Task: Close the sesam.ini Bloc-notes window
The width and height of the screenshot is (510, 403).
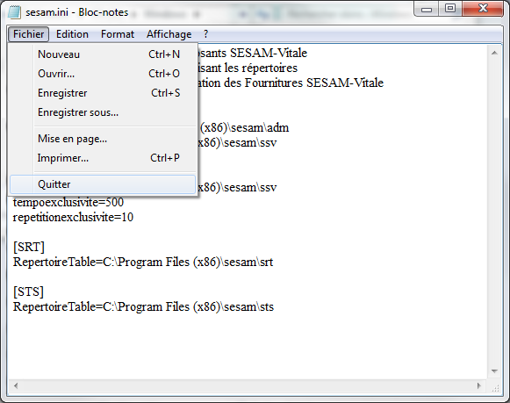Action: [483, 9]
